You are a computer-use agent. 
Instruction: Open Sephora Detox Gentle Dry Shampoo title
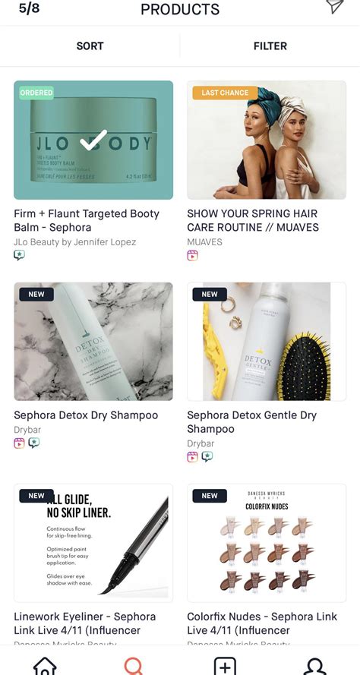(252, 422)
